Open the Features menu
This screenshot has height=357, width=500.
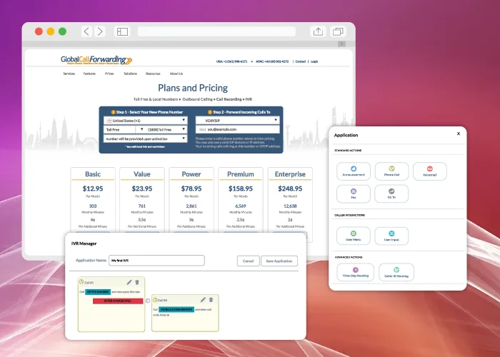click(x=89, y=74)
